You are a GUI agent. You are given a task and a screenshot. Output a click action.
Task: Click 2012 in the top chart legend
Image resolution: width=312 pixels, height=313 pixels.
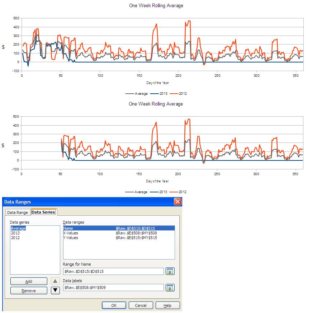click(183, 93)
